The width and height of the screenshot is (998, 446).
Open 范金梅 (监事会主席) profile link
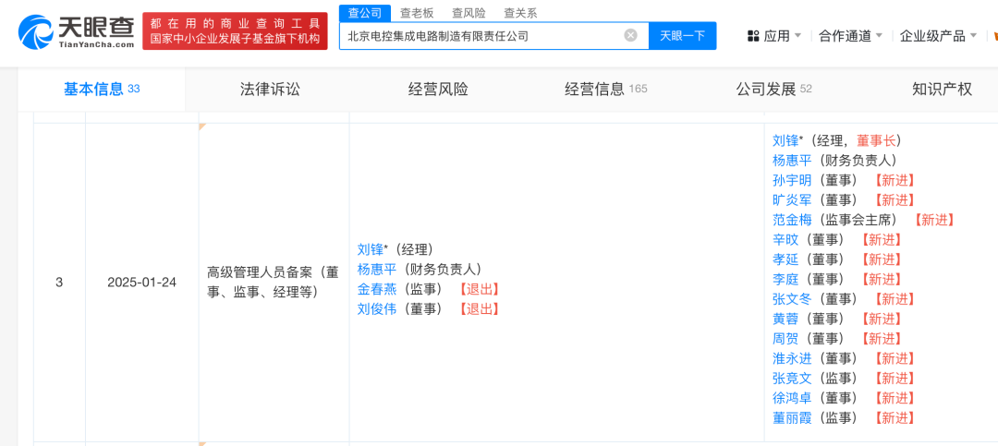(793, 220)
